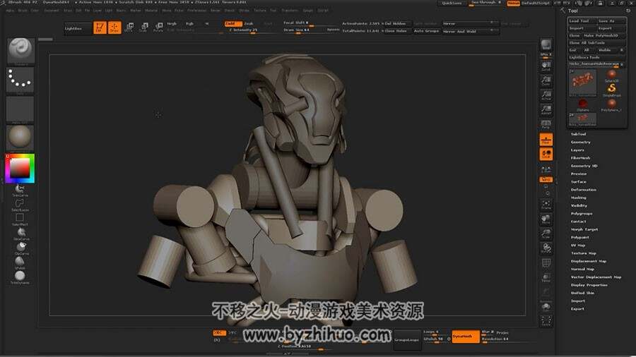Select the TrimCurve brush icon

(x=20, y=190)
